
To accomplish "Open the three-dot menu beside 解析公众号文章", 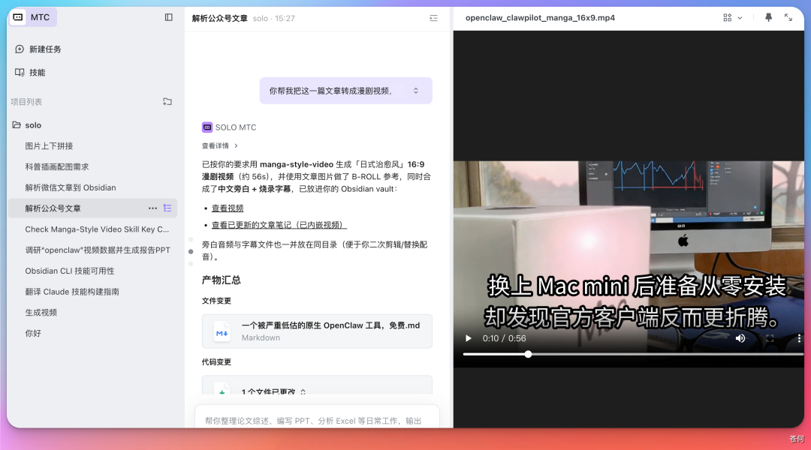I will pos(151,208).
